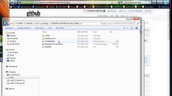The image size is (172, 96).
Task: Open Network in navigation pane
Action: (x=11, y=89)
